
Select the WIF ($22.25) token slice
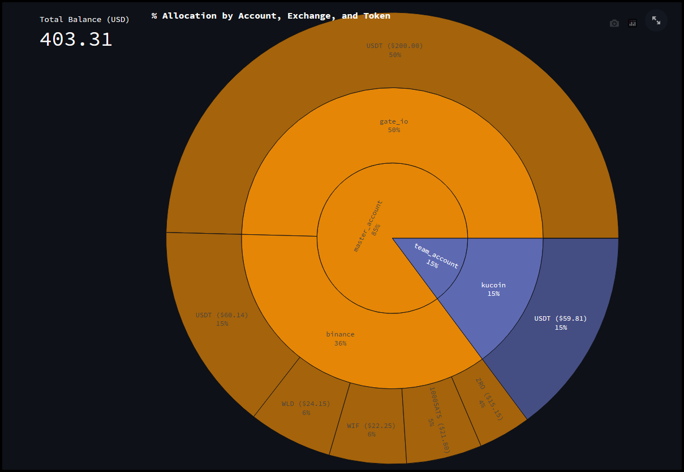371,430
